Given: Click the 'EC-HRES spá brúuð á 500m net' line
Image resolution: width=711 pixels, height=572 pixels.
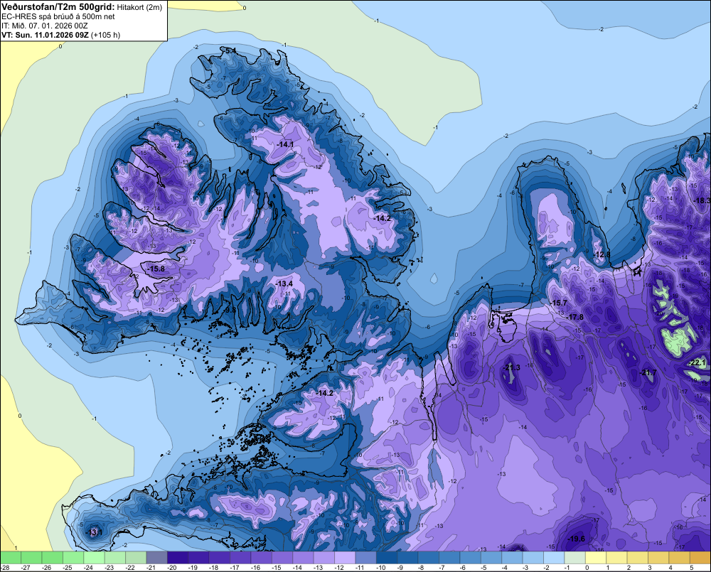Looking at the screenshot, I should tap(58, 16).
